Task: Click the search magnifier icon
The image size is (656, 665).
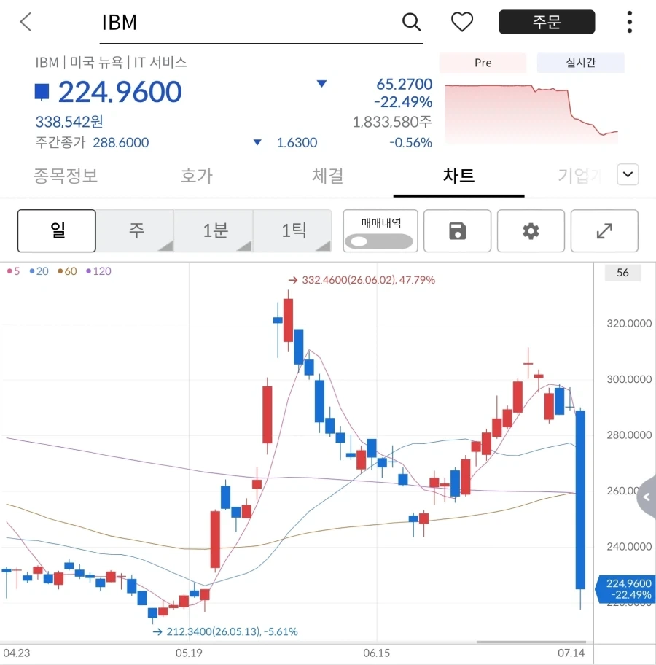Action: tap(411, 22)
